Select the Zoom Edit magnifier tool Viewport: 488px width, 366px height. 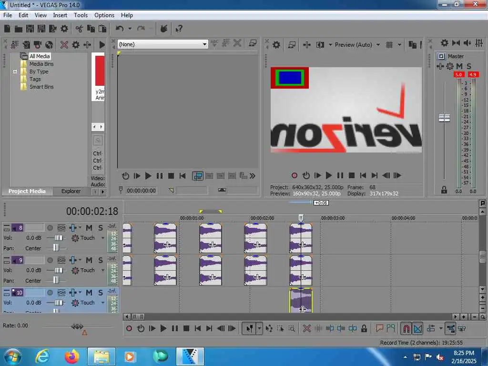(292, 328)
